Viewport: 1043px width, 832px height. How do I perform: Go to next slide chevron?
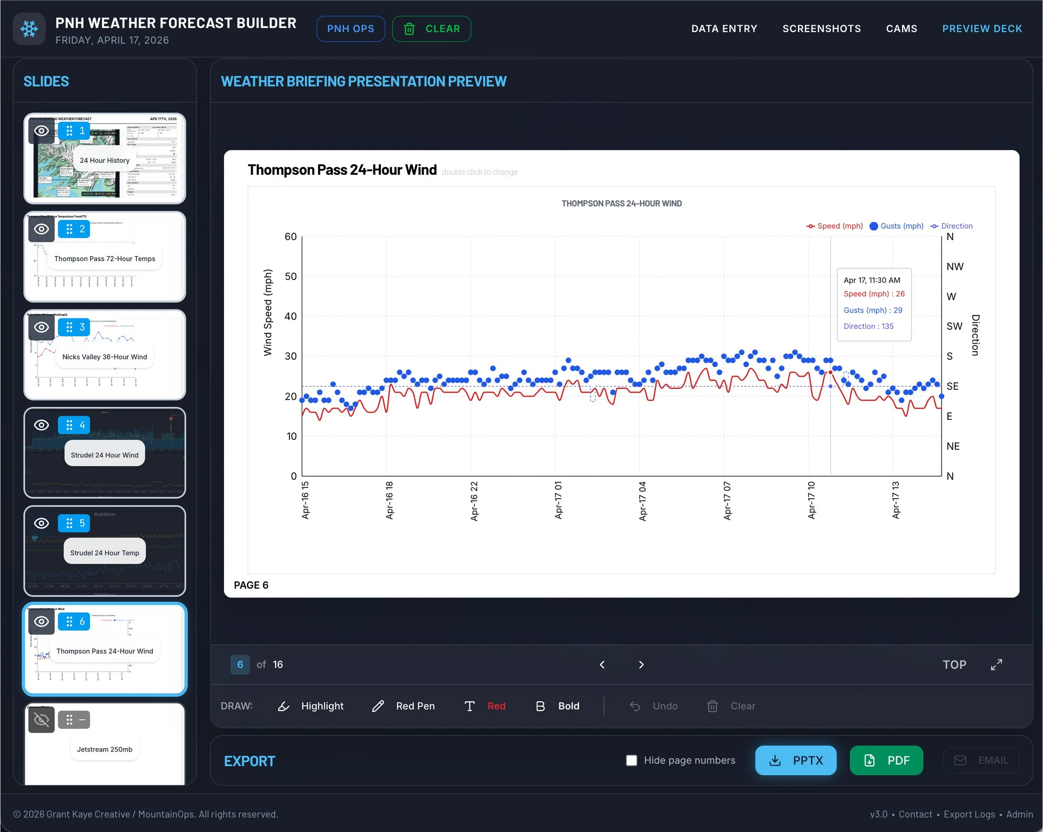[x=642, y=665]
